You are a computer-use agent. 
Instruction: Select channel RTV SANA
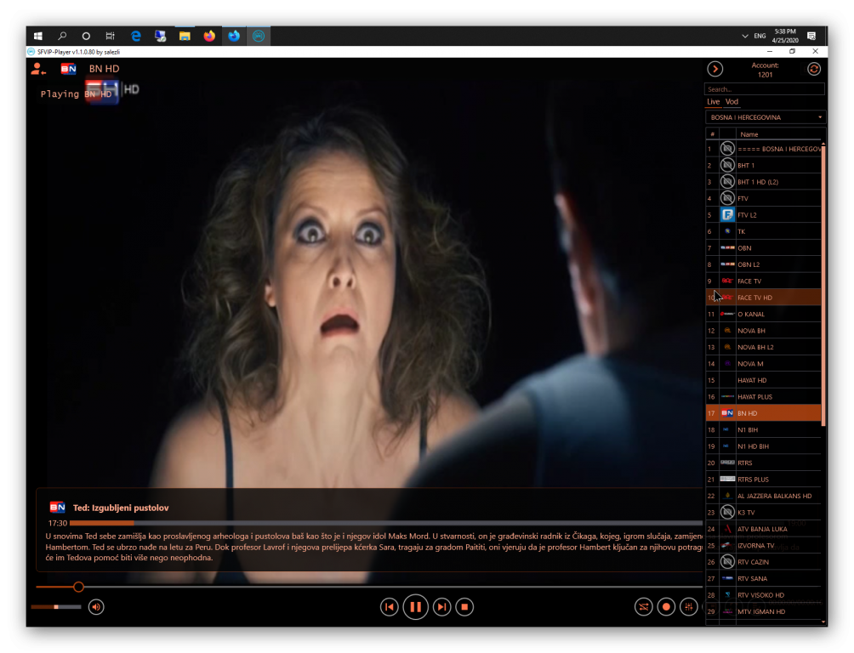[x=763, y=578]
